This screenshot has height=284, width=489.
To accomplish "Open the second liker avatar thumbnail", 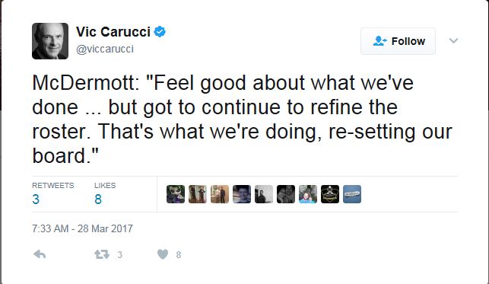I will (x=198, y=194).
